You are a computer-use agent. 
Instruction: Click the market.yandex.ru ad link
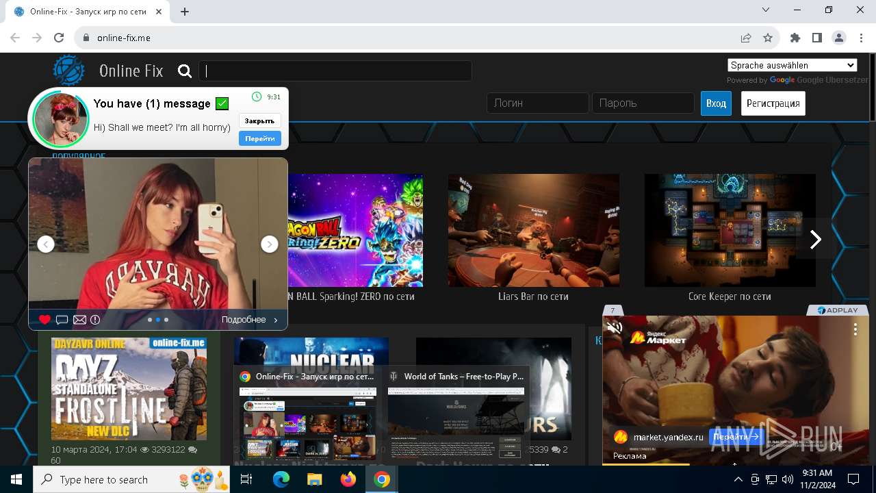tap(668, 437)
